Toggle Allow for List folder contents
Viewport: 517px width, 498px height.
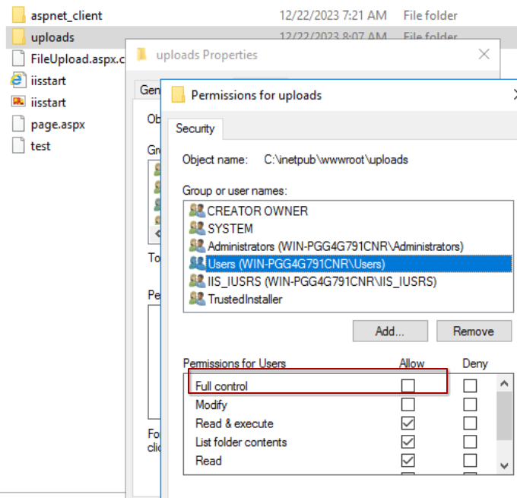(x=408, y=442)
